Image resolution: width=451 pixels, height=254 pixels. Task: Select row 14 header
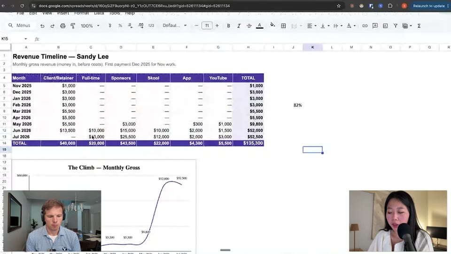[4, 143]
